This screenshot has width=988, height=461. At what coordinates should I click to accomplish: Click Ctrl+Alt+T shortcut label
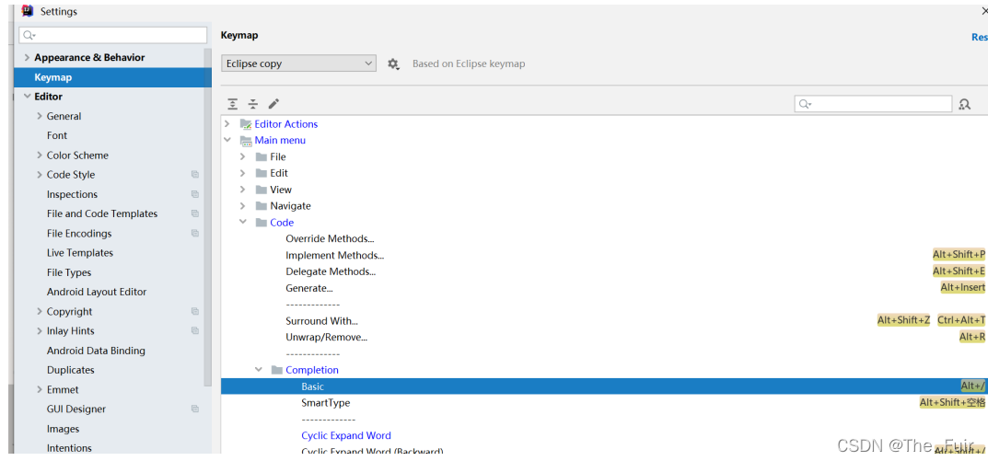(961, 320)
